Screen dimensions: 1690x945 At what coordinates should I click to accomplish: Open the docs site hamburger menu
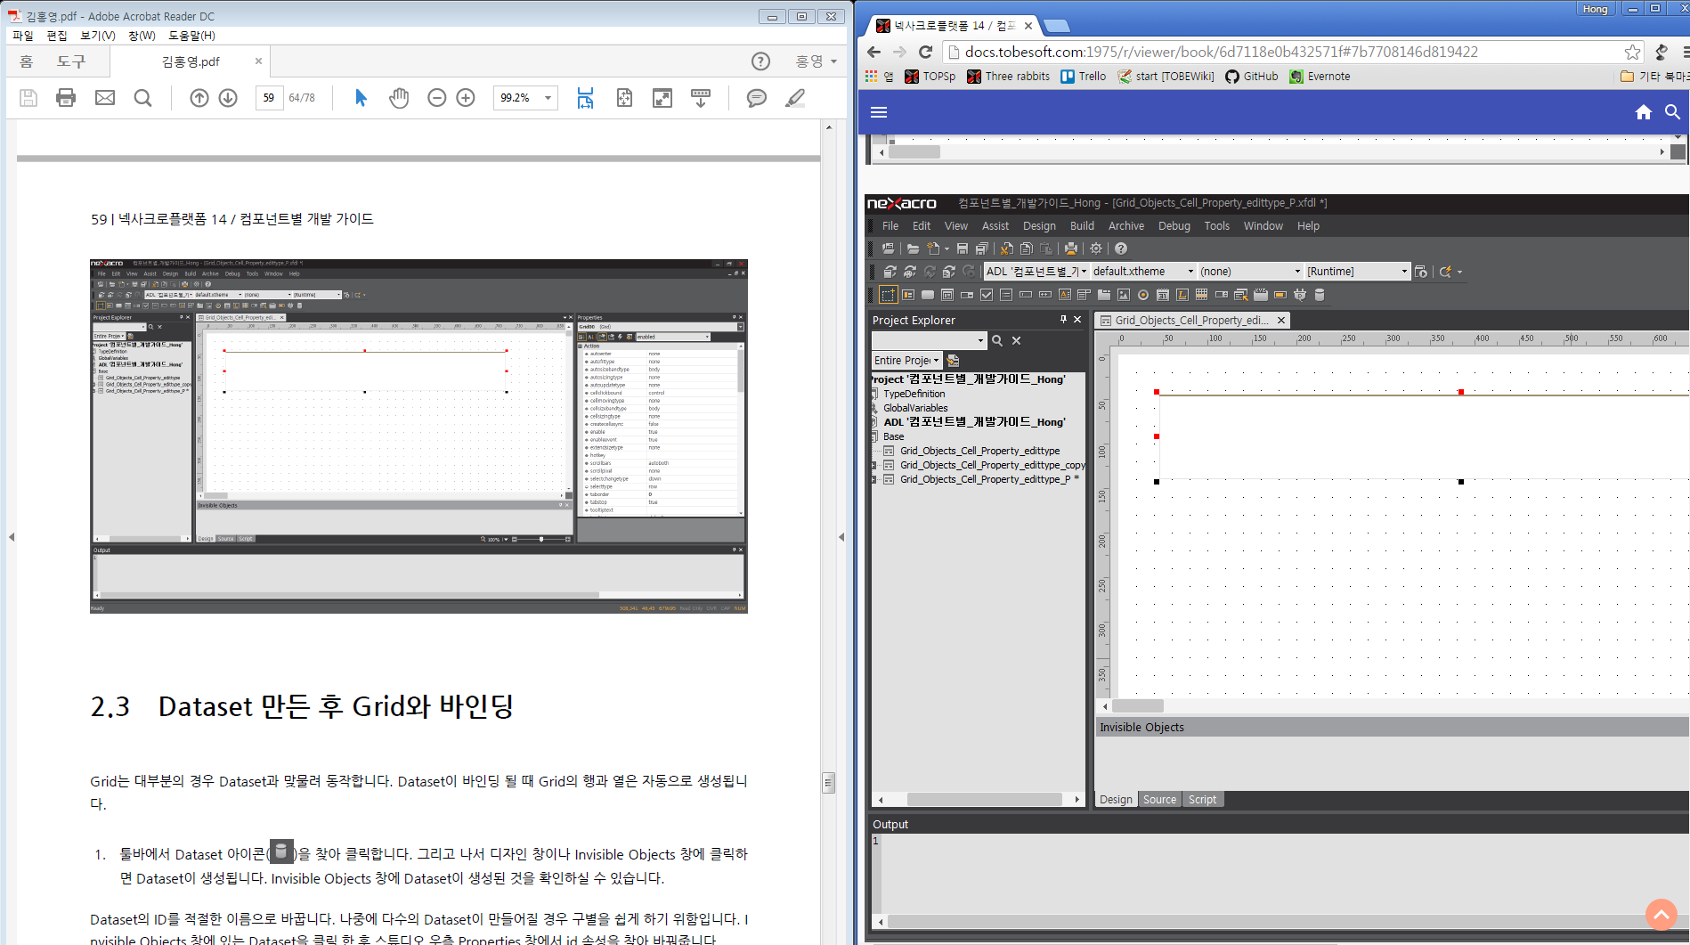coord(879,112)
